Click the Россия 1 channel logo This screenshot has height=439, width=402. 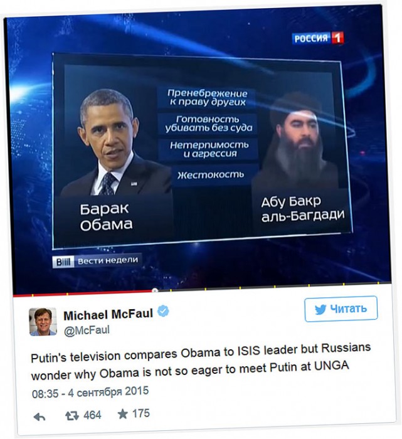pyautogui.click(x=318, y=38)
